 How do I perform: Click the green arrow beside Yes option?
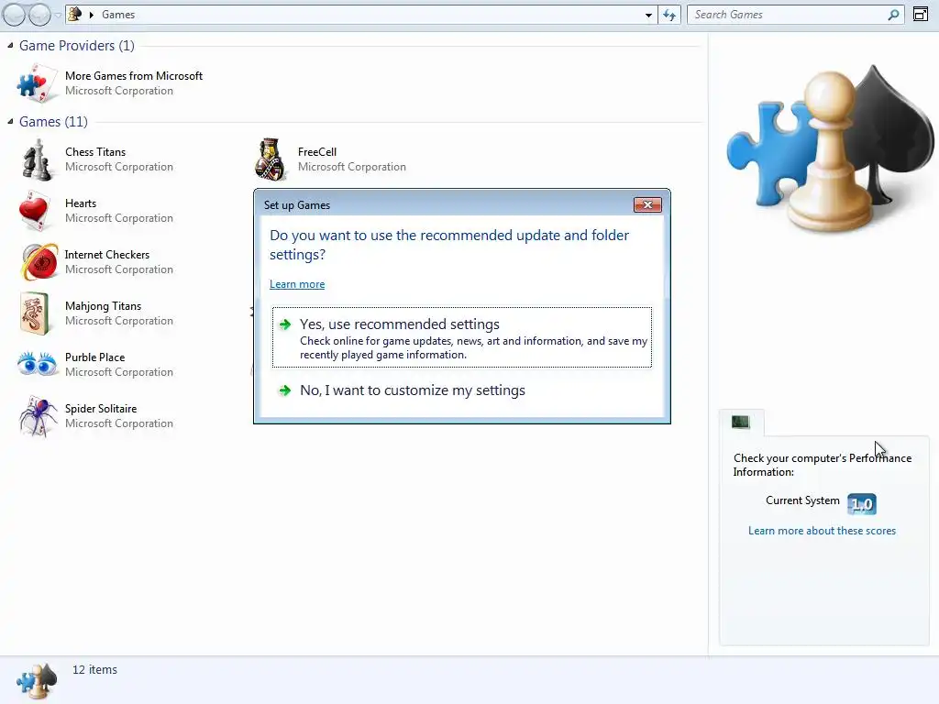point(285,324)
